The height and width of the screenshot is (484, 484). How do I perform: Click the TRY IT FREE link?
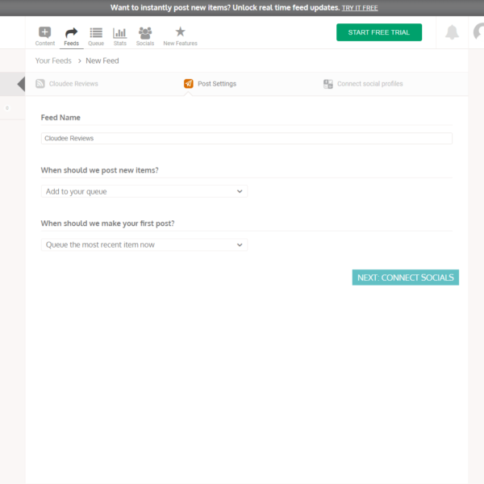tap(360, 8)
